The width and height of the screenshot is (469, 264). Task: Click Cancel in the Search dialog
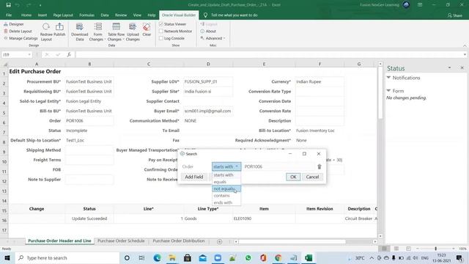pyautogui.click(x=312, y=177)
